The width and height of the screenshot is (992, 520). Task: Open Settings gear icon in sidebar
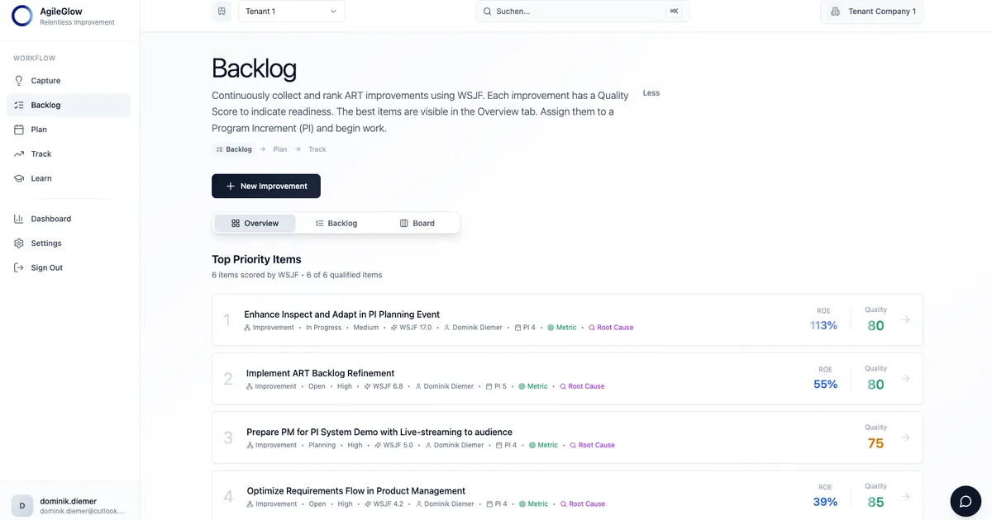(x=19, y=243)
